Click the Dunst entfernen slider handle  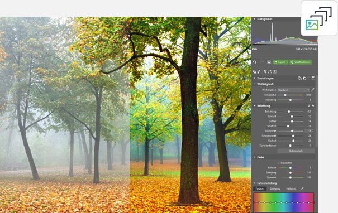pos(290,146)
